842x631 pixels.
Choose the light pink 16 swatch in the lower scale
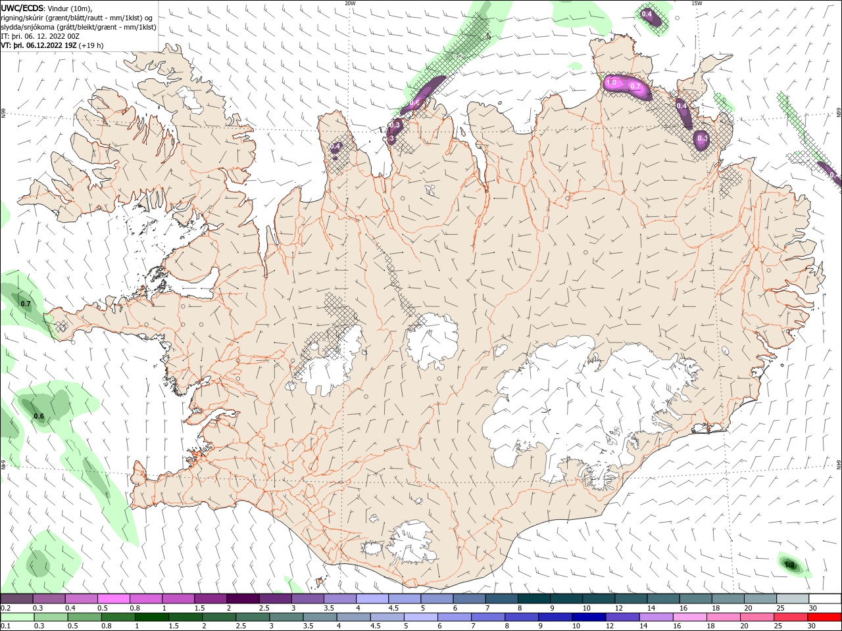pos(691,617)
